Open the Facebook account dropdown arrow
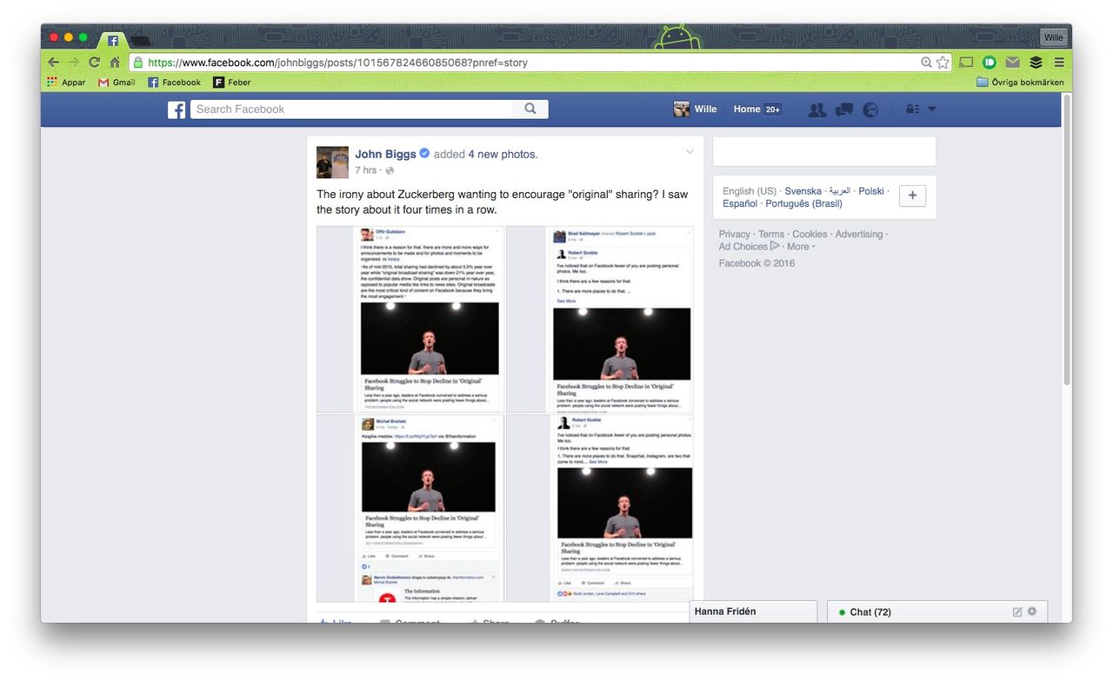 click(x=932, y=109)
